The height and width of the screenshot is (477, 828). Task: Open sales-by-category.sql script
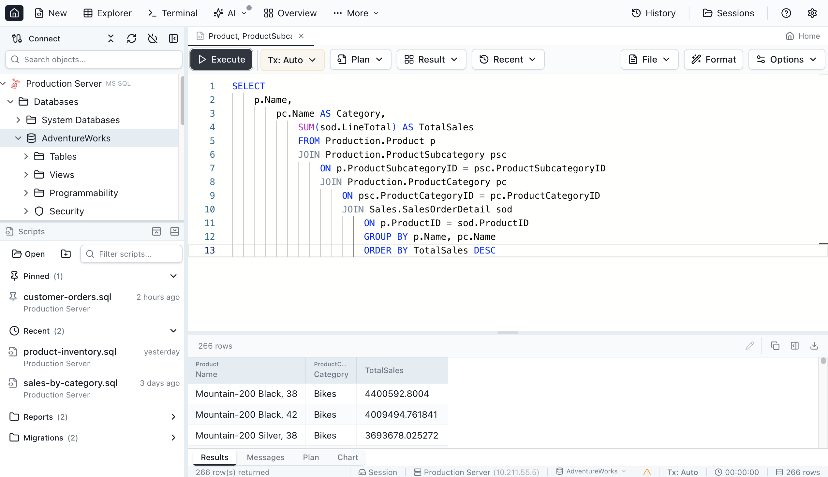pos(70,383)
